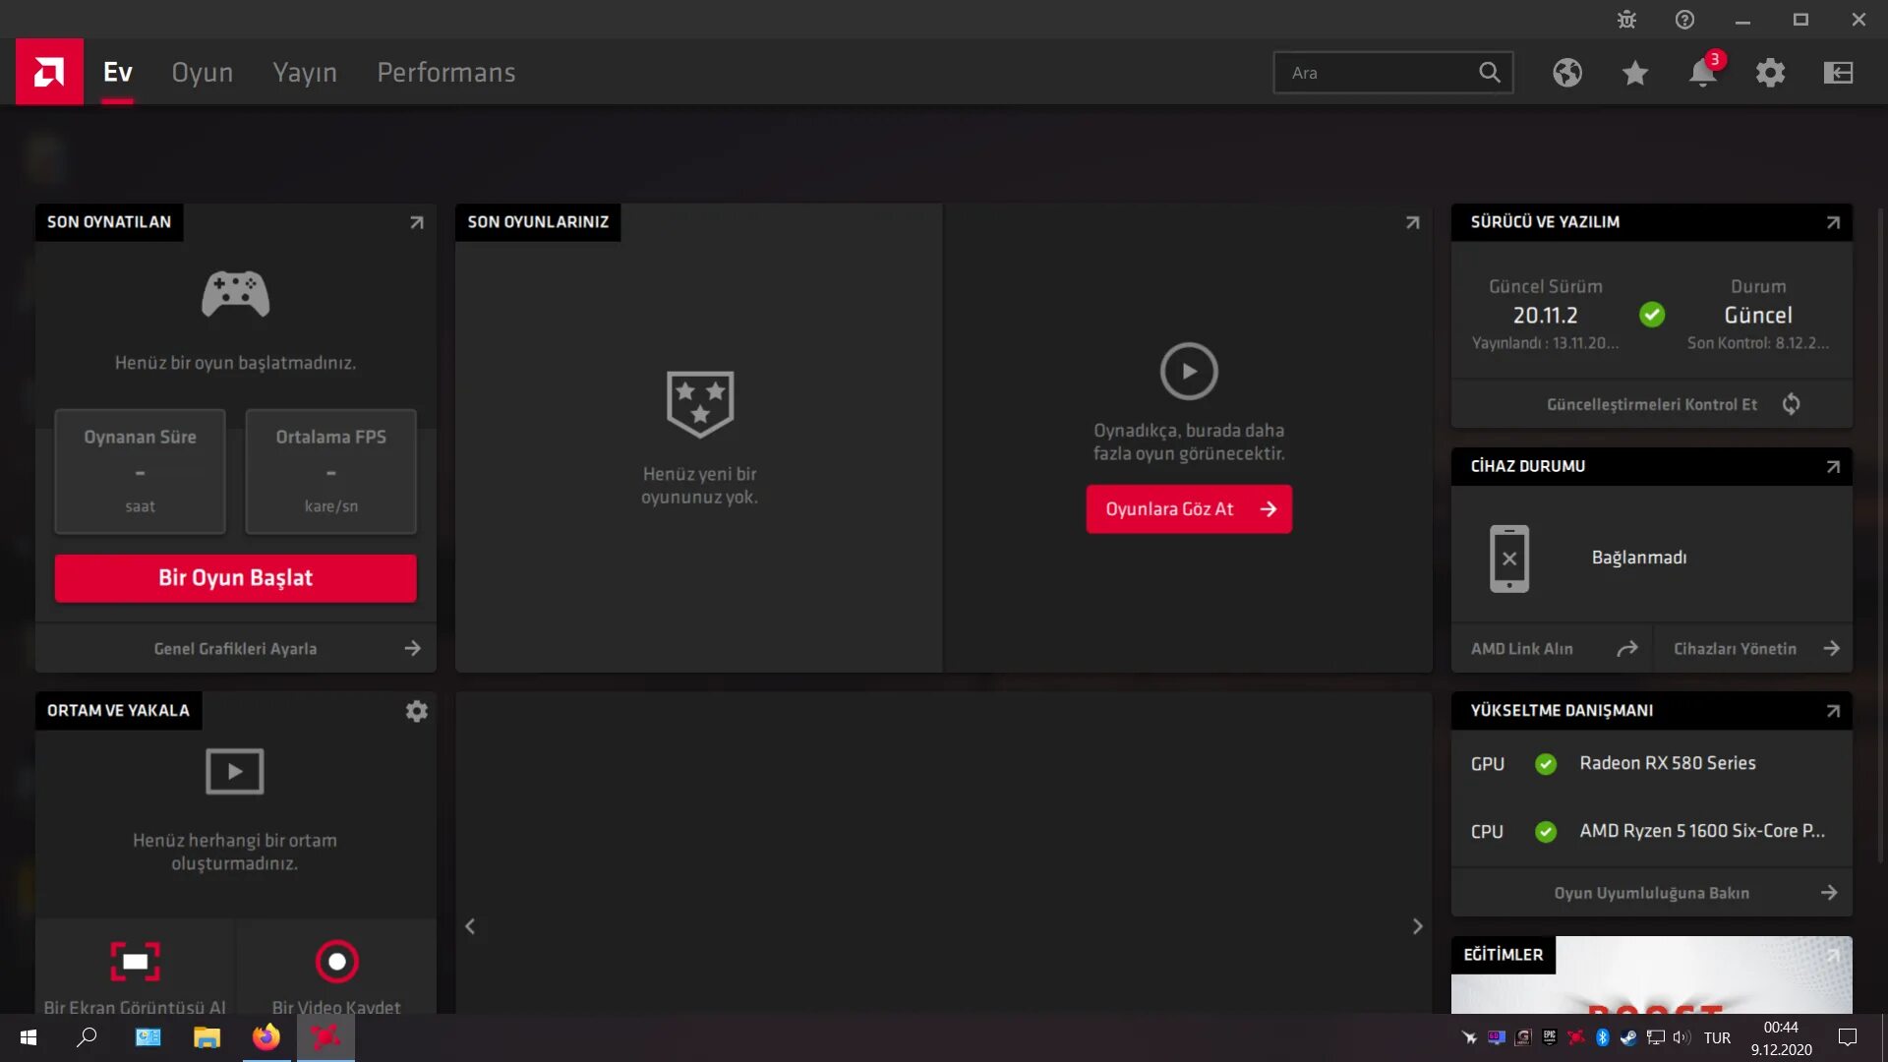Expand the Yükseltme Danışmanı panel arrow
Viewport: 1888px width, 1062px height.
[x=1833, y=711]
